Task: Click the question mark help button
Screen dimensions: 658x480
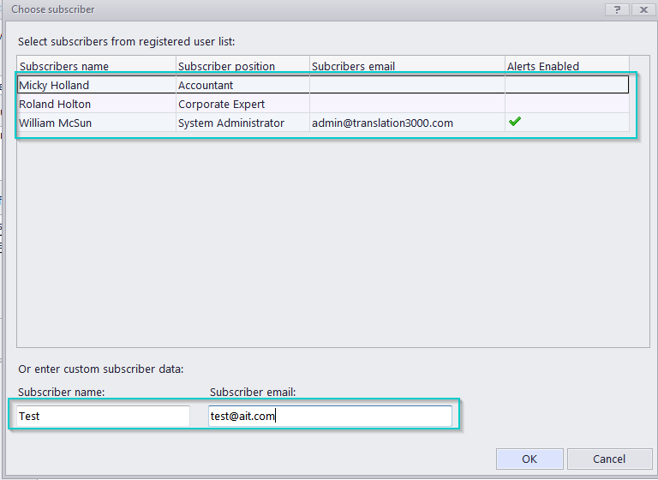Action: tap(616, 9)
